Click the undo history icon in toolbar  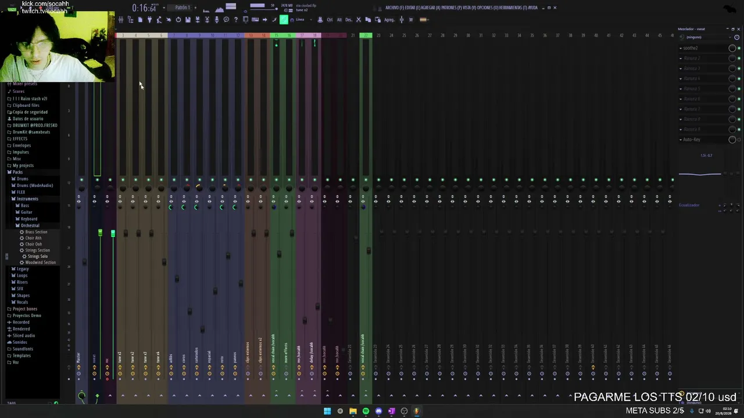point(178,20)
